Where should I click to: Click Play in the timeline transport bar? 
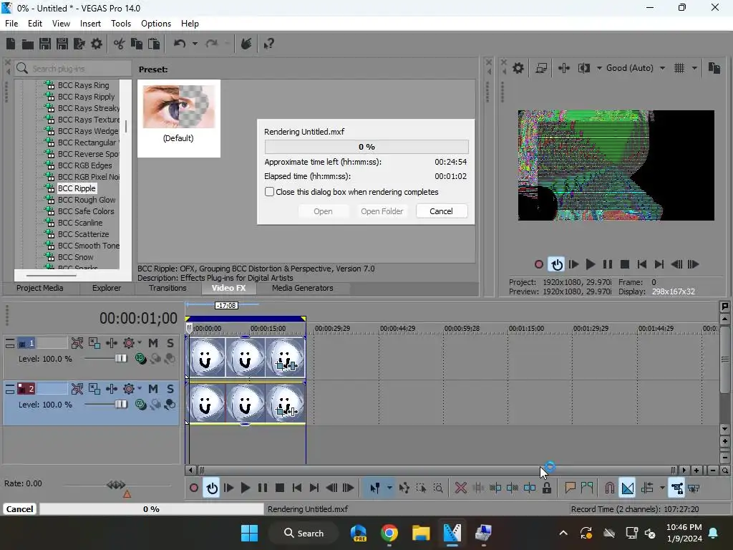[x=245, y=488]
